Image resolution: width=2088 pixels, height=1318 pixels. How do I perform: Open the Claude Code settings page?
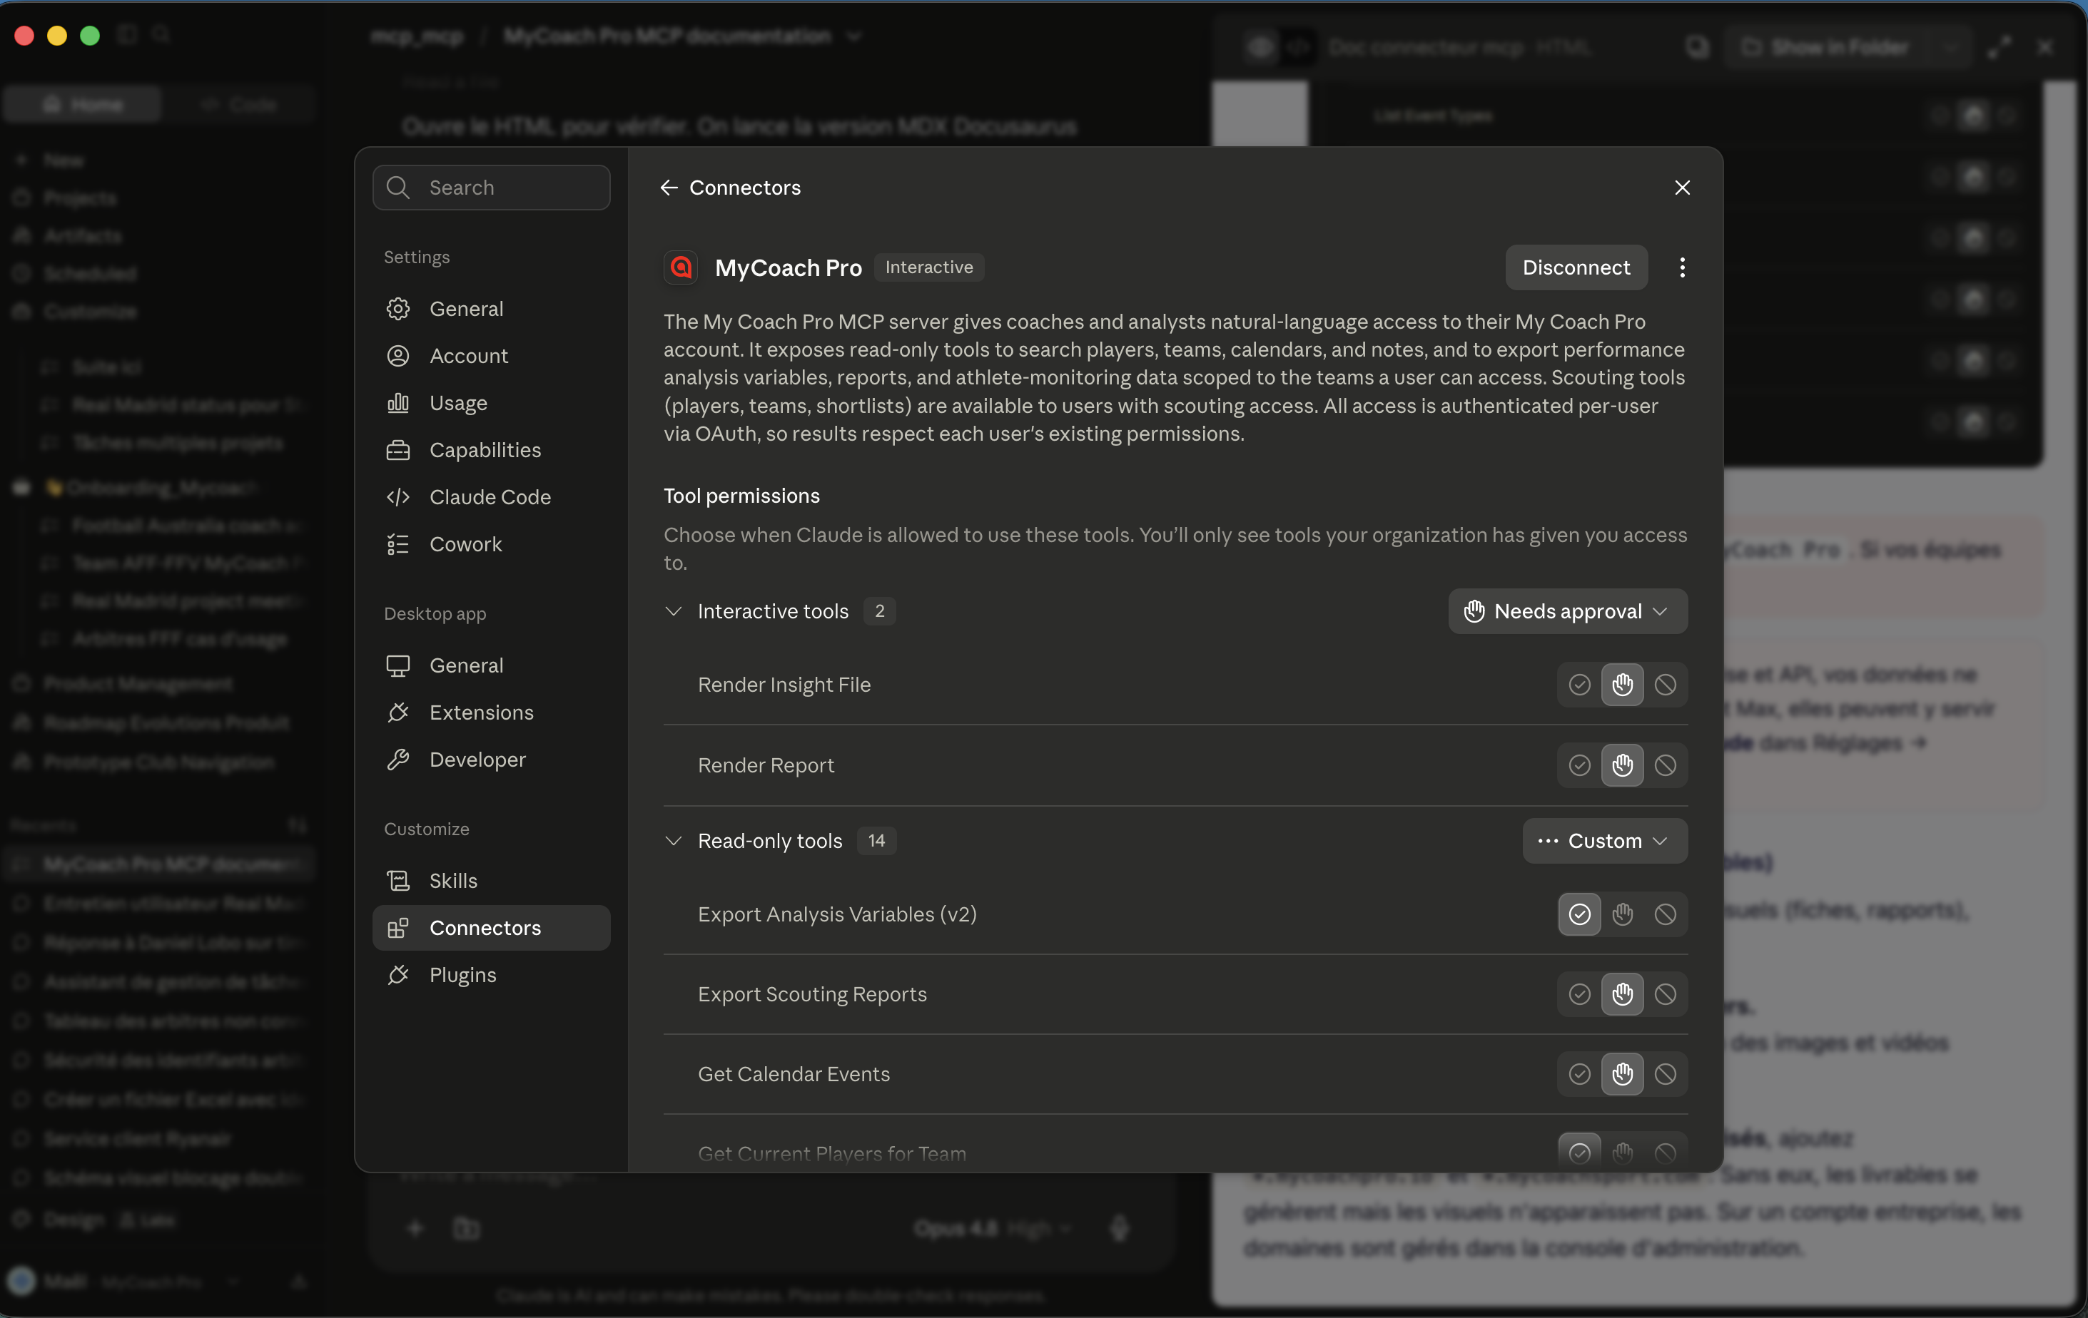[491, 496]
